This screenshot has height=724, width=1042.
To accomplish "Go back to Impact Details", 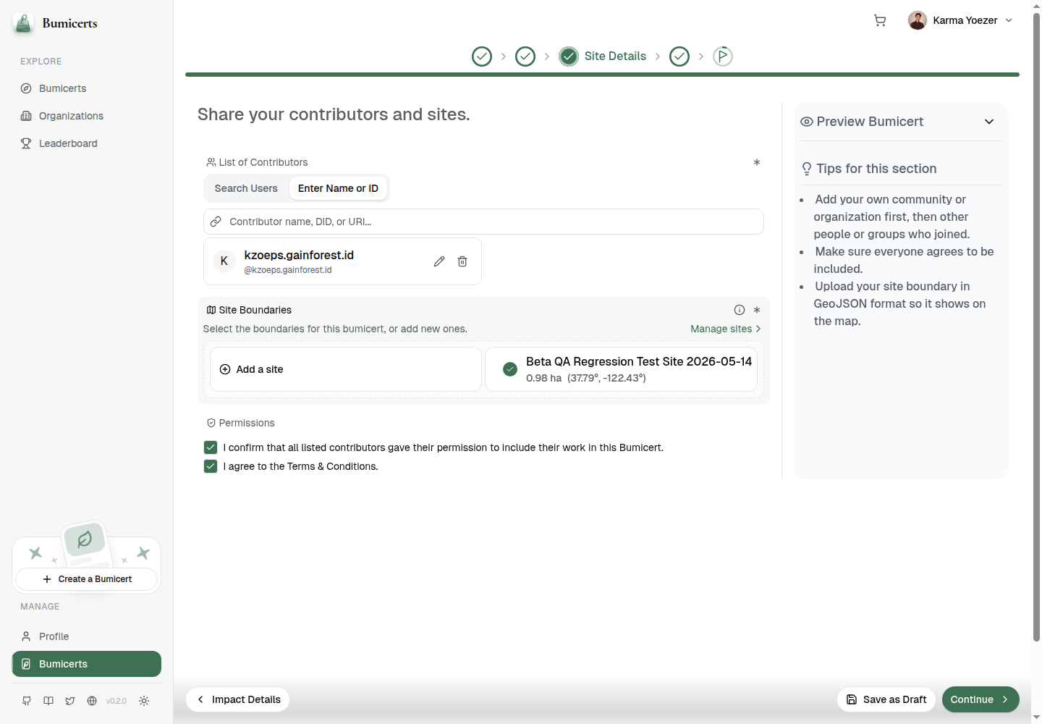I will pos(238,699).
